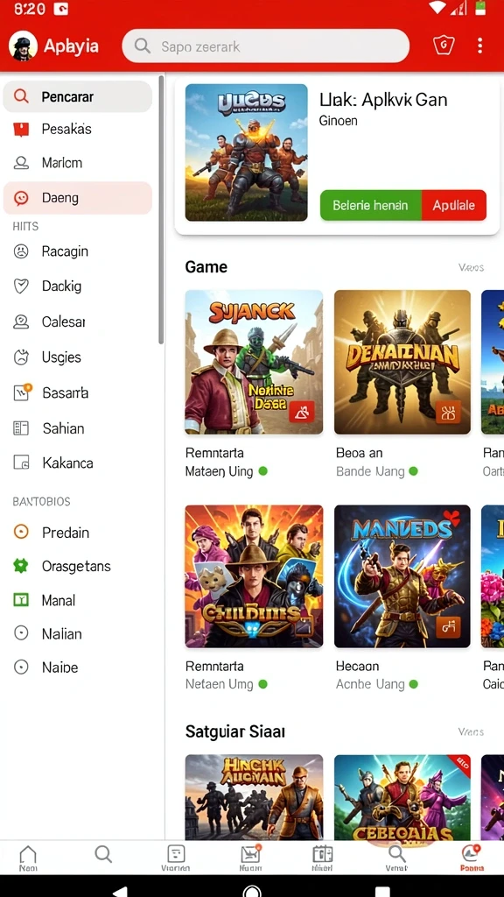
Task: Tap the magnifier icon in bottom navigation
Action: tap(103, 855)
